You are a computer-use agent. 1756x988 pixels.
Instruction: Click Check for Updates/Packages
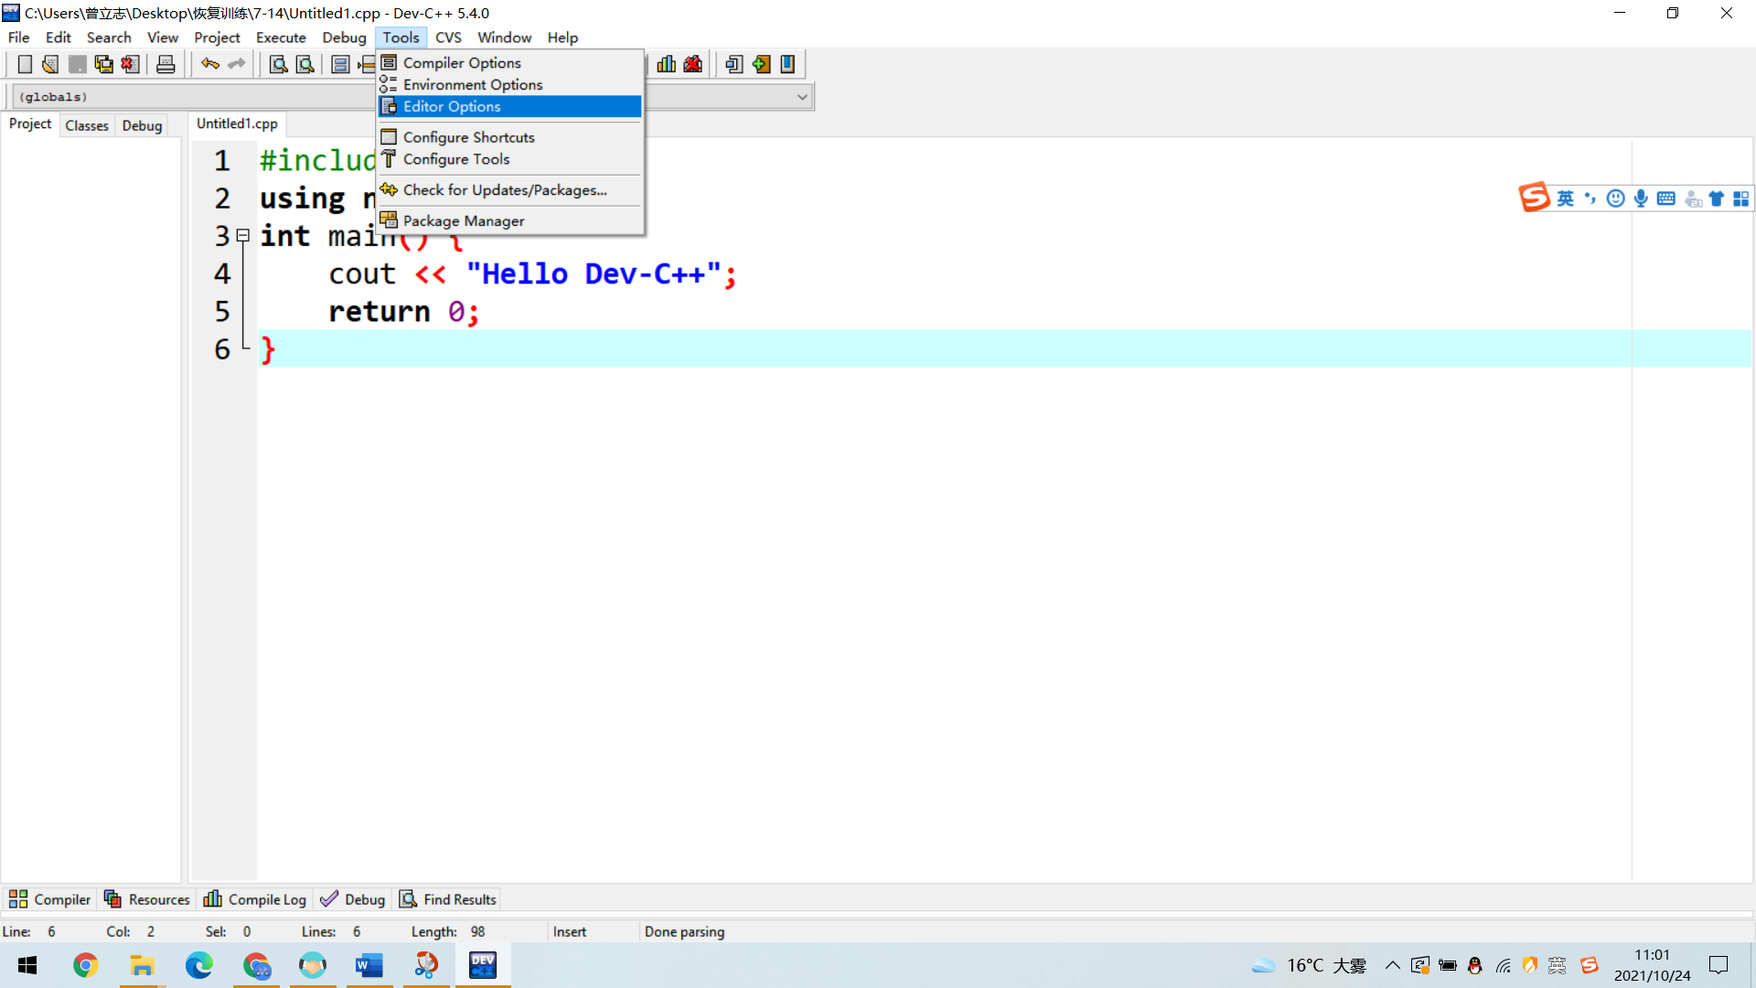[505, 189]
